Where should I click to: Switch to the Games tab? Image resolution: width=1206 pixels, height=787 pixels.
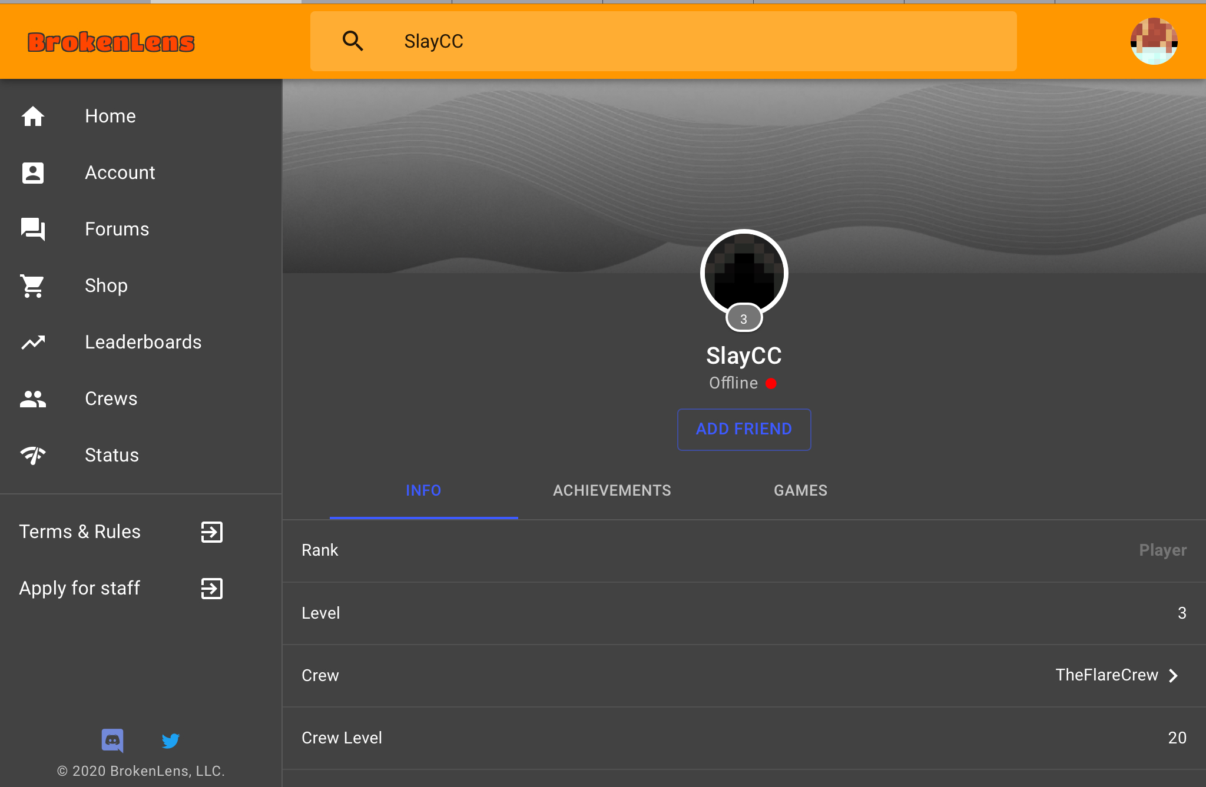(x=800, y=490)
